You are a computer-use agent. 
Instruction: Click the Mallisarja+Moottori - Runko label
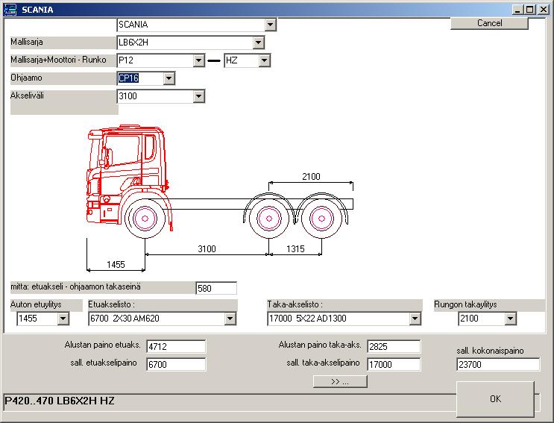click(x=58, y=60)
